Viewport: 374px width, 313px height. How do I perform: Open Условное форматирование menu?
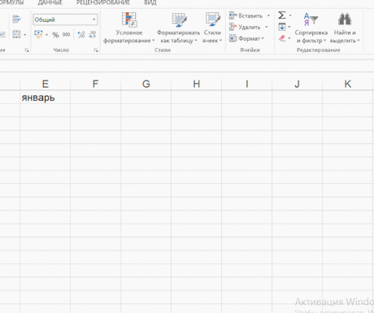[x=129, y=28]
